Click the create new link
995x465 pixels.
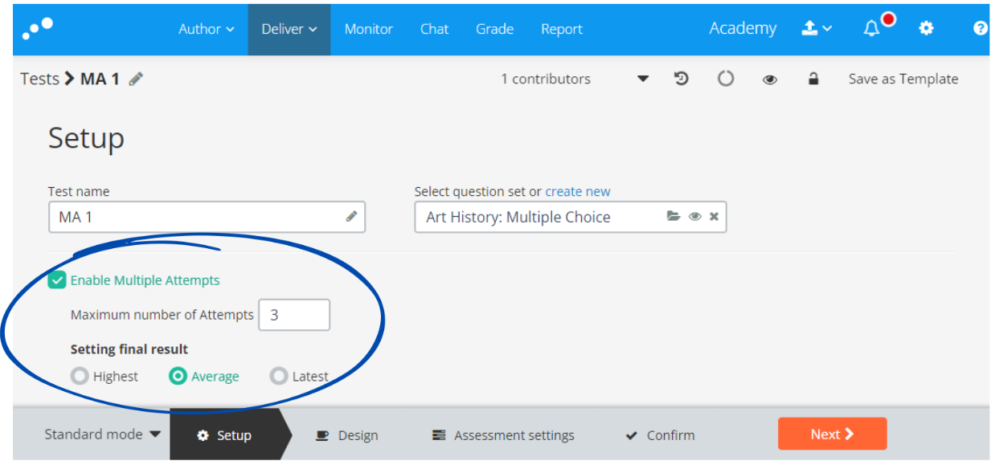[x=578, y=191]
